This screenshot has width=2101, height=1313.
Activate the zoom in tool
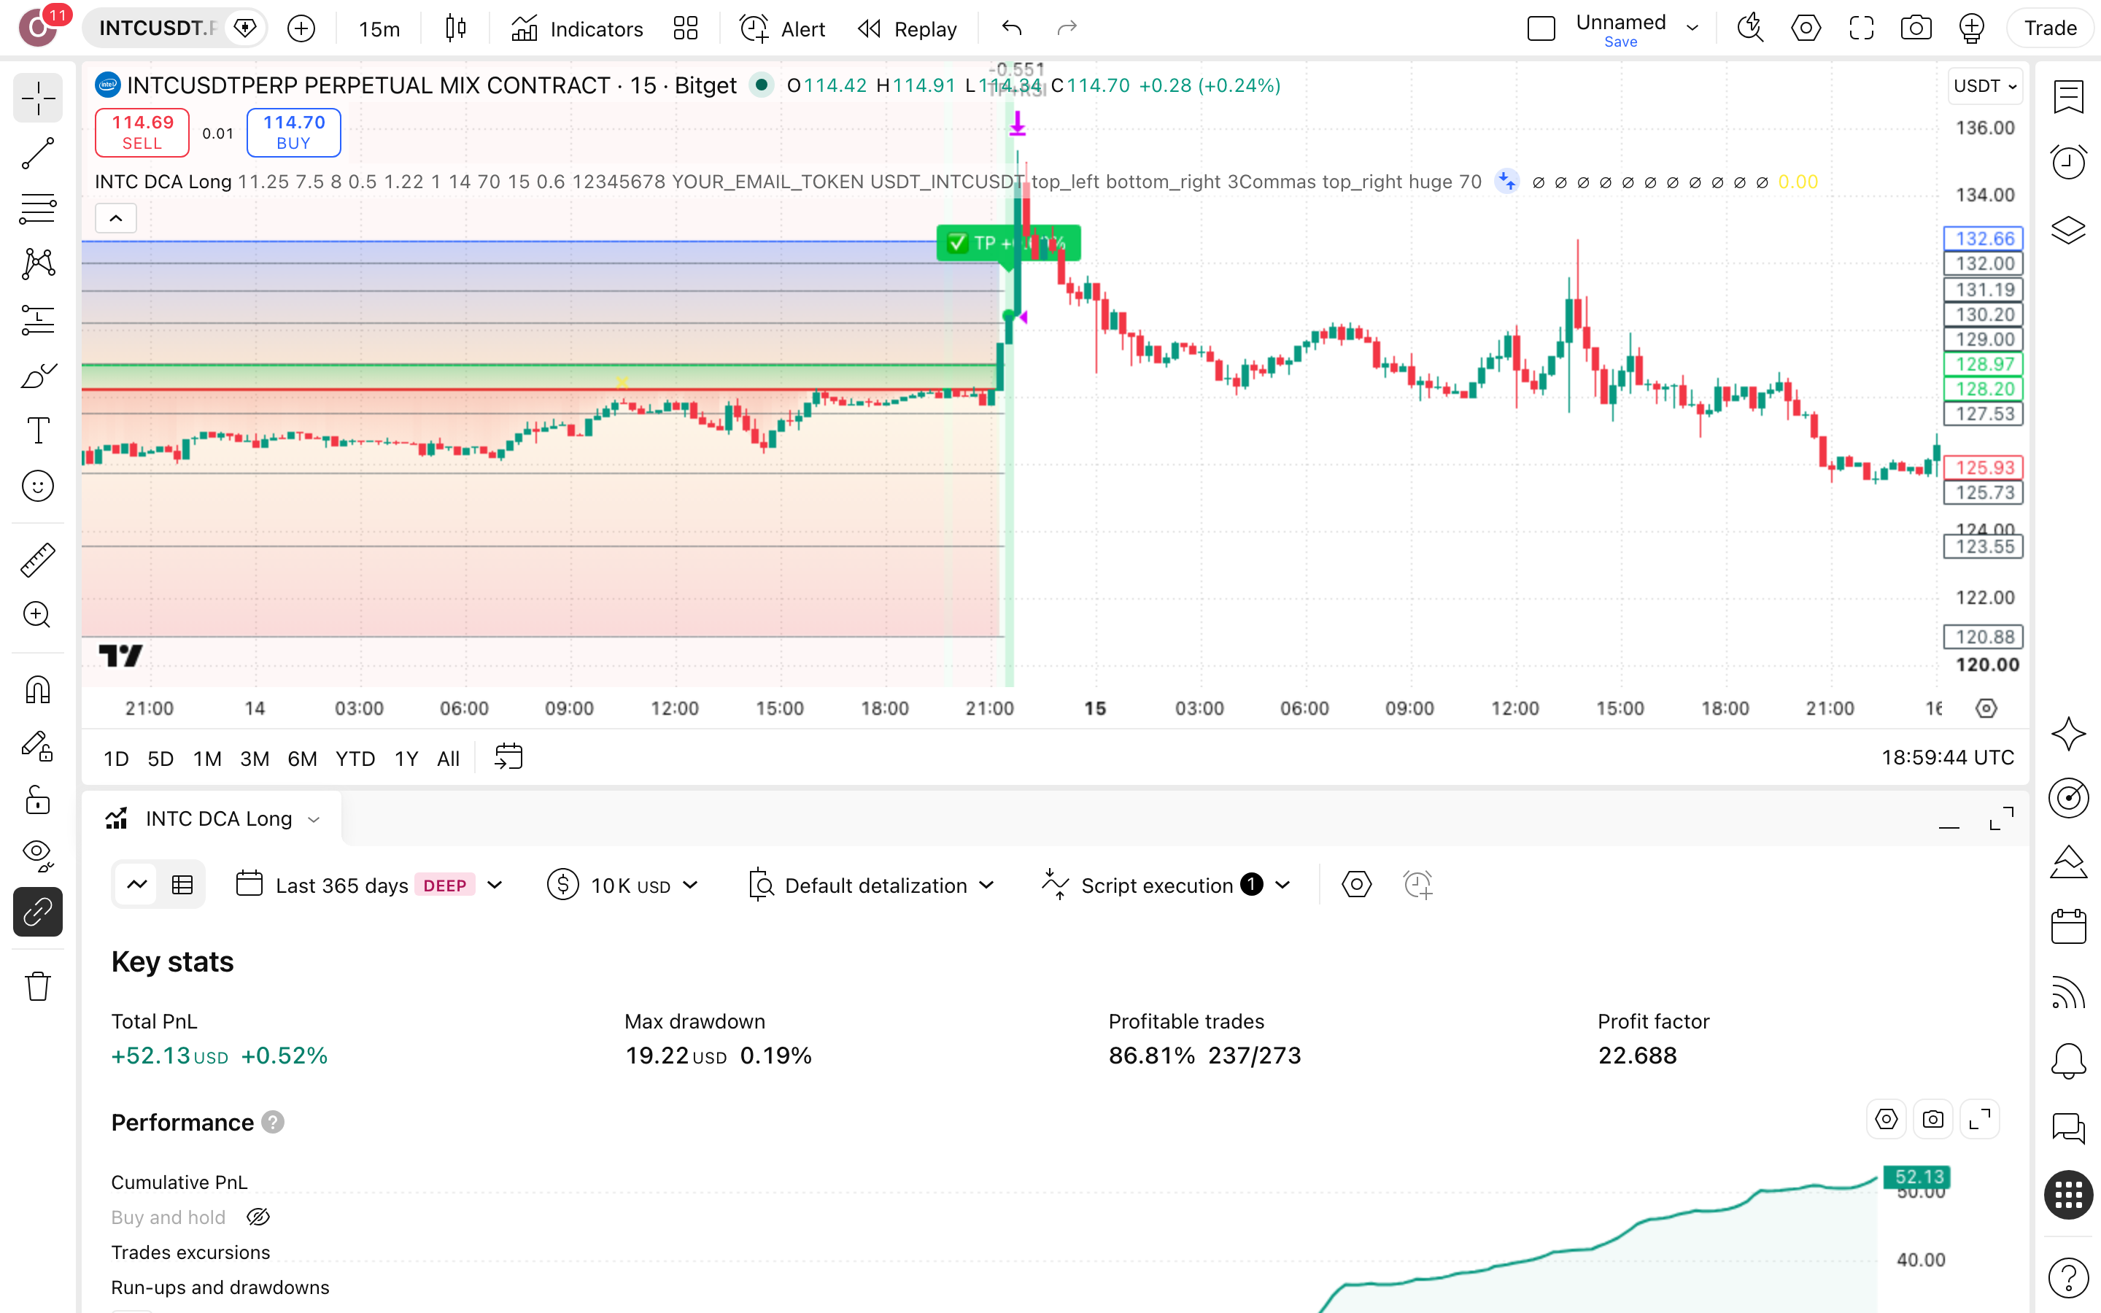tap(37, 616)
